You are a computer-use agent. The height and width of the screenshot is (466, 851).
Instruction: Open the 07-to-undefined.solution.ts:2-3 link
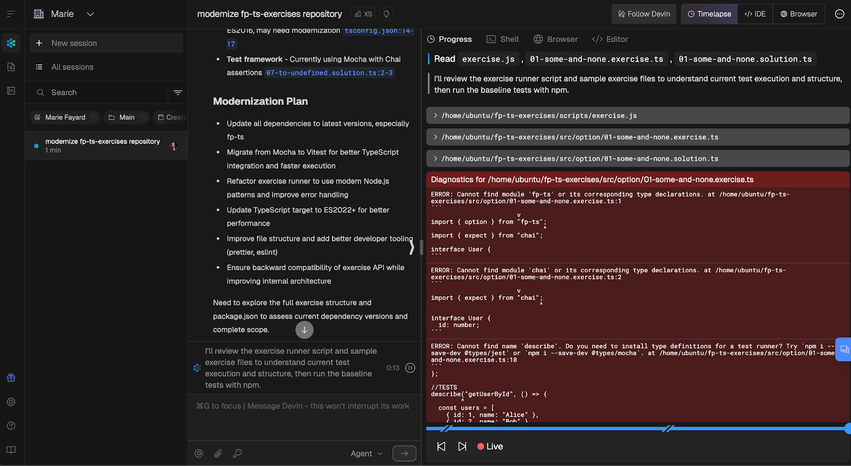[x=329, y=73]
